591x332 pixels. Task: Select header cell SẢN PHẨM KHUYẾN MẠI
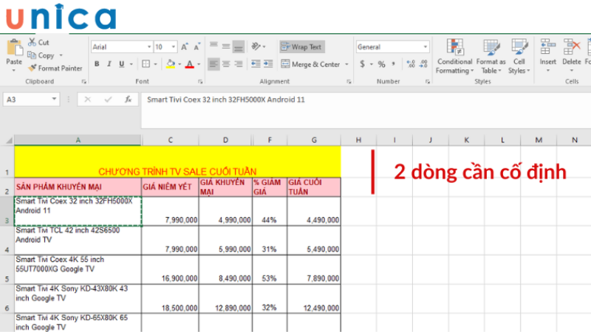click(78, 187)
